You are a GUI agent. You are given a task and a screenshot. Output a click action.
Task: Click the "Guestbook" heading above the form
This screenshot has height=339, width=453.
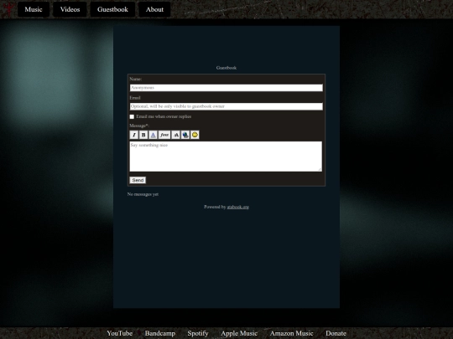click(x=226, y=68)
